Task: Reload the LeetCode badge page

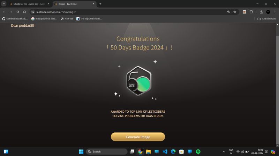Action: click(x=18, y=12)
